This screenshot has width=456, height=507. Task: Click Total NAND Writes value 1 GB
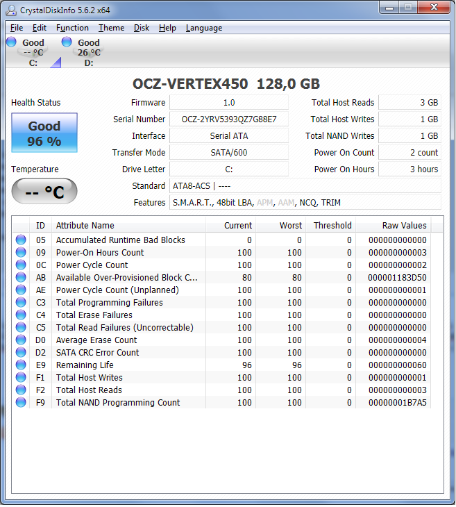pos(409,136)
